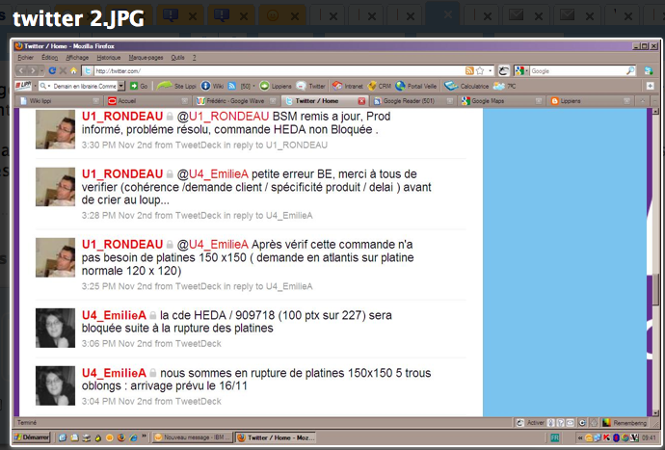The height and width of the screenshot is (450, 665).
Task: Click the U4_EmilieA username link in bottom tweet
Action: click(x=114, y=373)
